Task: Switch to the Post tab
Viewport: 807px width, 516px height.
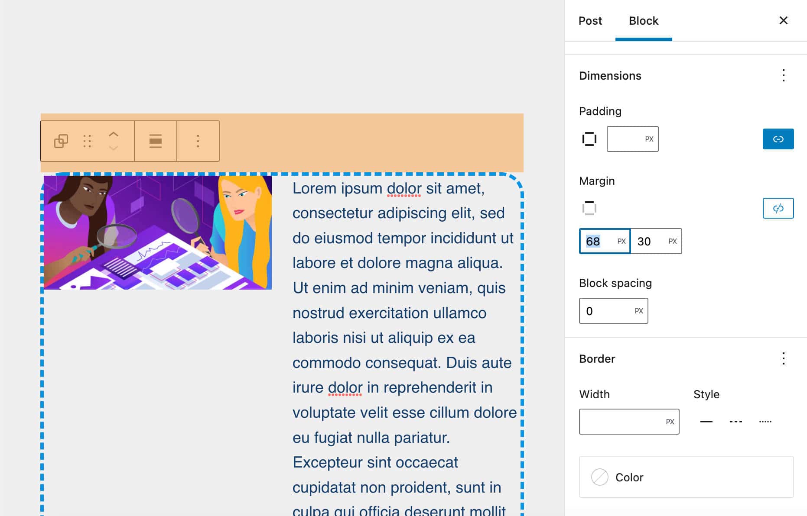Action: (x=590, y=21)
